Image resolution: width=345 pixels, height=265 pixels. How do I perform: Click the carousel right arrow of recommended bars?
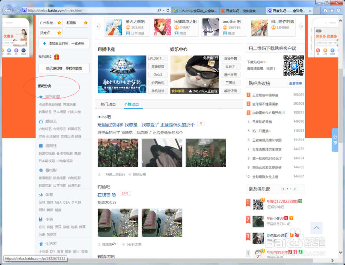[x=302, y=27]
